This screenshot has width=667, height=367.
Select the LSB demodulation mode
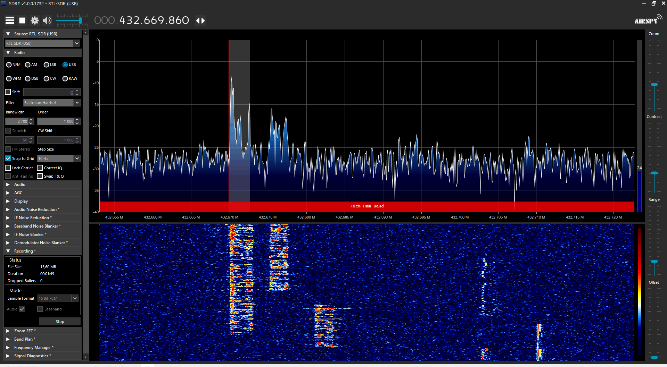(x=47, y=65)
